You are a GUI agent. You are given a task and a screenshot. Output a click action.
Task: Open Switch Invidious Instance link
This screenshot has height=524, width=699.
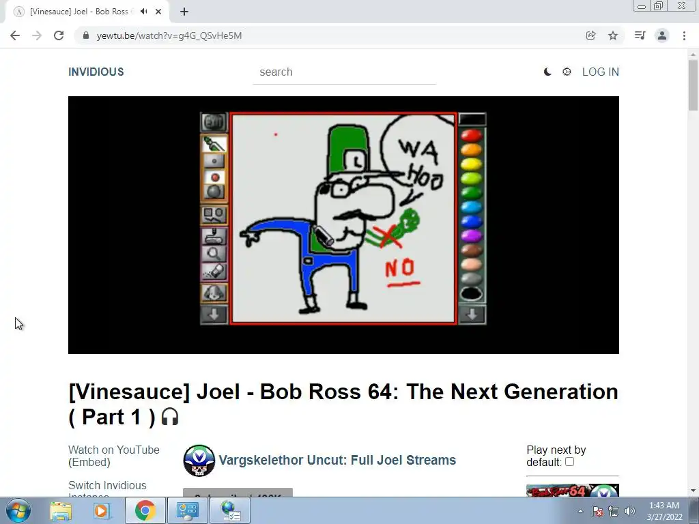tap(107, 490)
